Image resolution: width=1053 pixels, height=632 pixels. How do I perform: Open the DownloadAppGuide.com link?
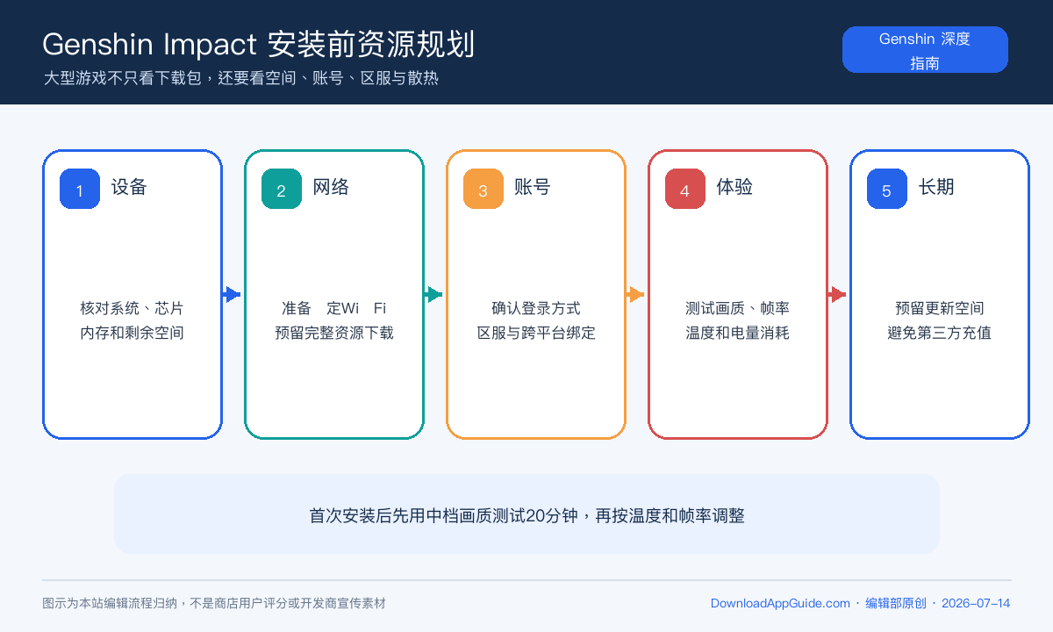coord(780,603)
